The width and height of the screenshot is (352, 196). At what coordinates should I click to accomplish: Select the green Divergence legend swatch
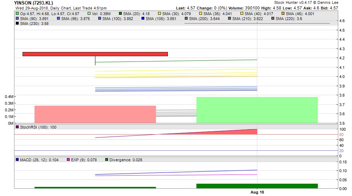pyautogui.click(x=107, y=160)
